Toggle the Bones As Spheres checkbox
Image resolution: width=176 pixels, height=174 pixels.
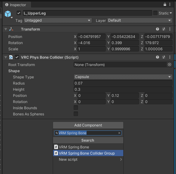(76, 114)
